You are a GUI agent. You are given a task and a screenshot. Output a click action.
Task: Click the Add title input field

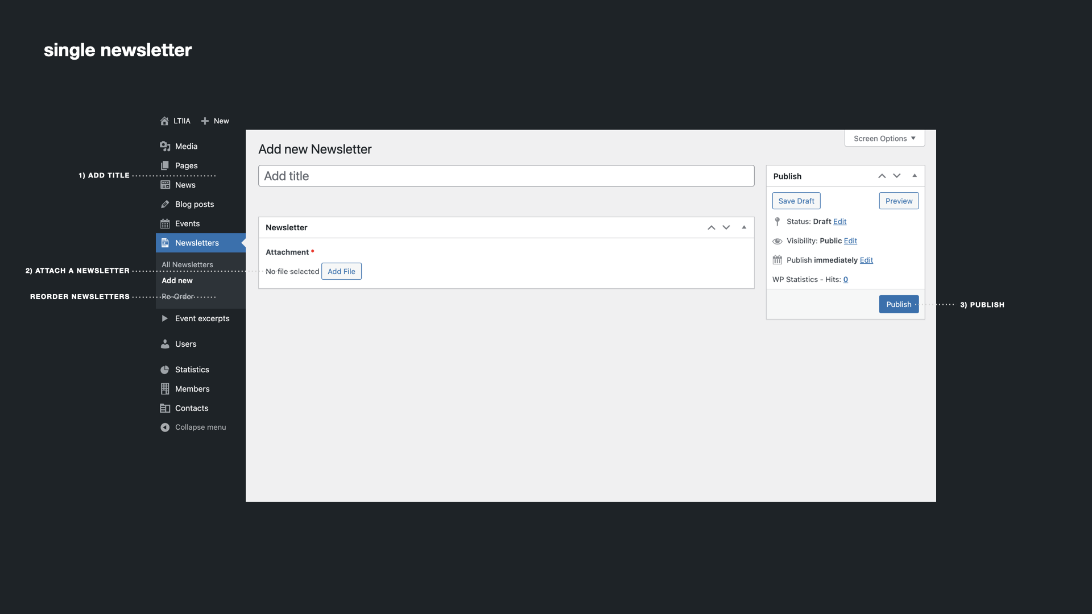point(506,176)
